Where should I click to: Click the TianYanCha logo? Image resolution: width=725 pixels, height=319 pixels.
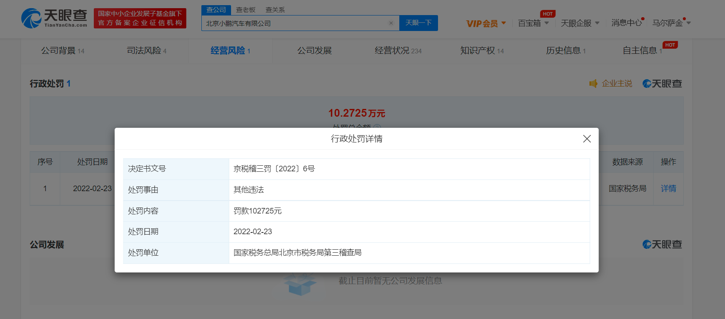[54, 19]
